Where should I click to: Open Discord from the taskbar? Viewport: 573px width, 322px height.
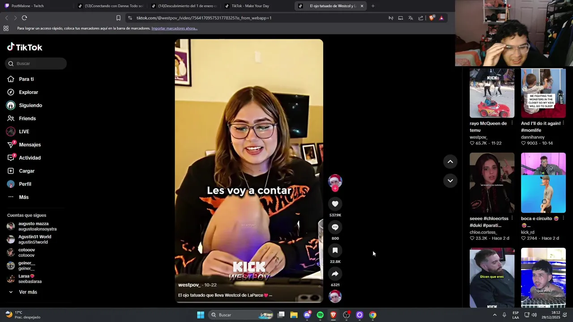tap(307, 315)
